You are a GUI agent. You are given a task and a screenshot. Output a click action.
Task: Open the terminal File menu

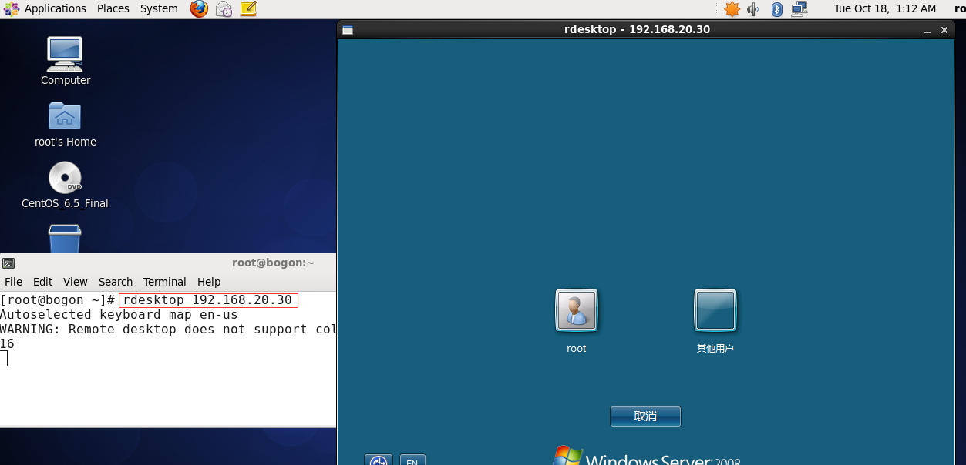pos(13,282)
